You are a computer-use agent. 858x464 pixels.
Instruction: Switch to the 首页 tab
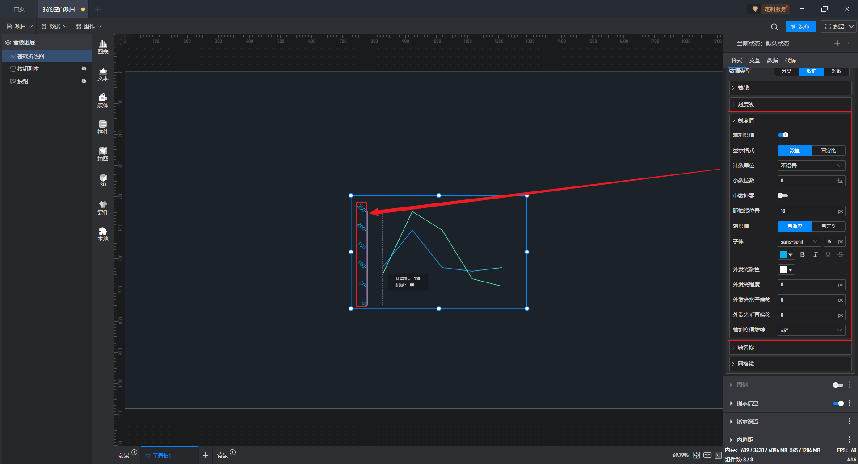point(19,9)
